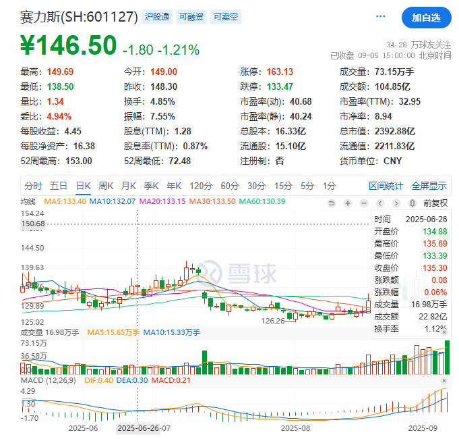Click the 可融资 tag
Viewport: 459px width, 439px height.
191,17
